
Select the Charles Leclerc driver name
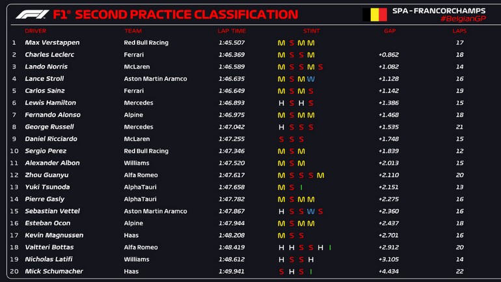[x=49, y=55]
